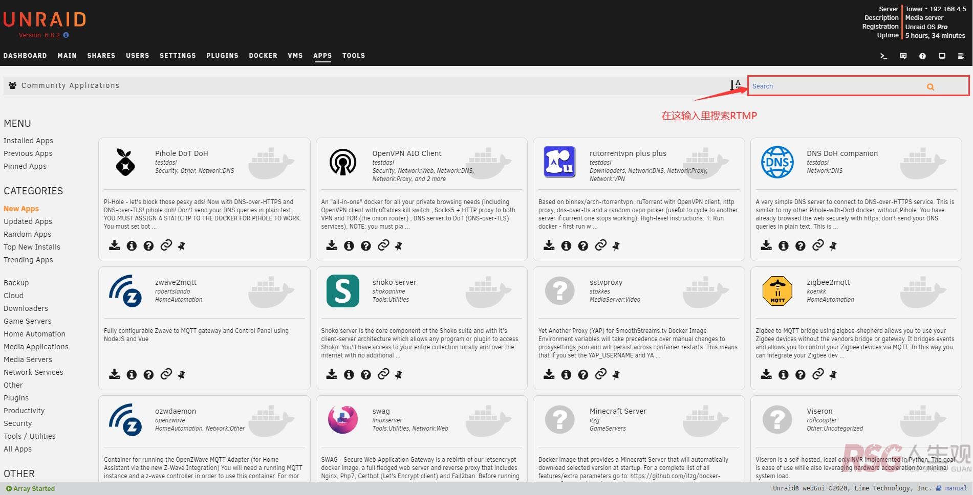Select Home Automation category
This screenshot has width=973, height=495.
click(x=34, y=334)
